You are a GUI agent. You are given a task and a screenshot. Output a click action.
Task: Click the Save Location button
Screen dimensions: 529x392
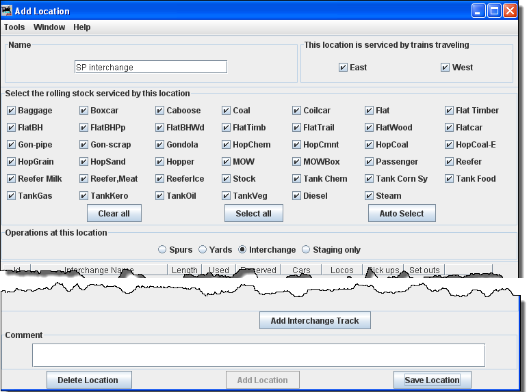pos(433,380)
